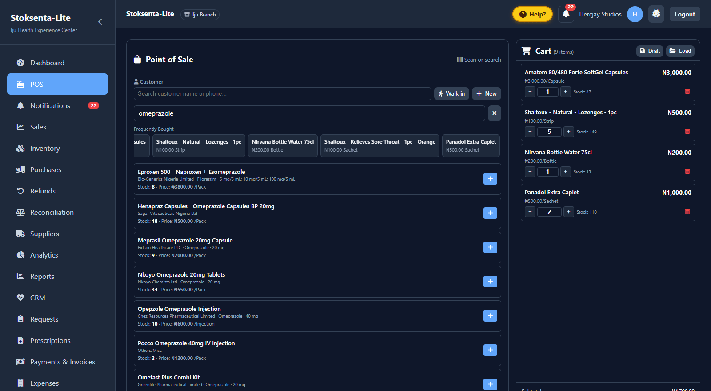Pick Shaltoux Relieves Sore Throat Orange chip
Viewport: 711px width, 391px height.
380,146
